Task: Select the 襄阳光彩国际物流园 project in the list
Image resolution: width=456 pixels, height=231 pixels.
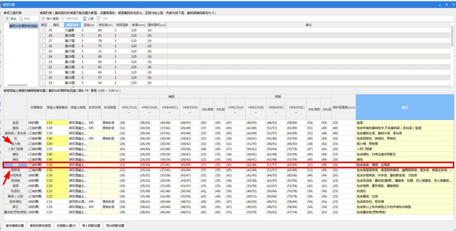Action: click(23, 26)
